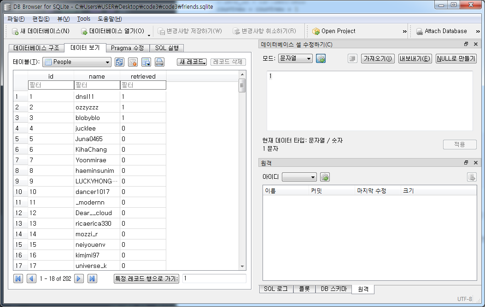Click the 이름 column header in remote list
The width and height of the screenshot is (485, 307).
[x=286, y=191]
